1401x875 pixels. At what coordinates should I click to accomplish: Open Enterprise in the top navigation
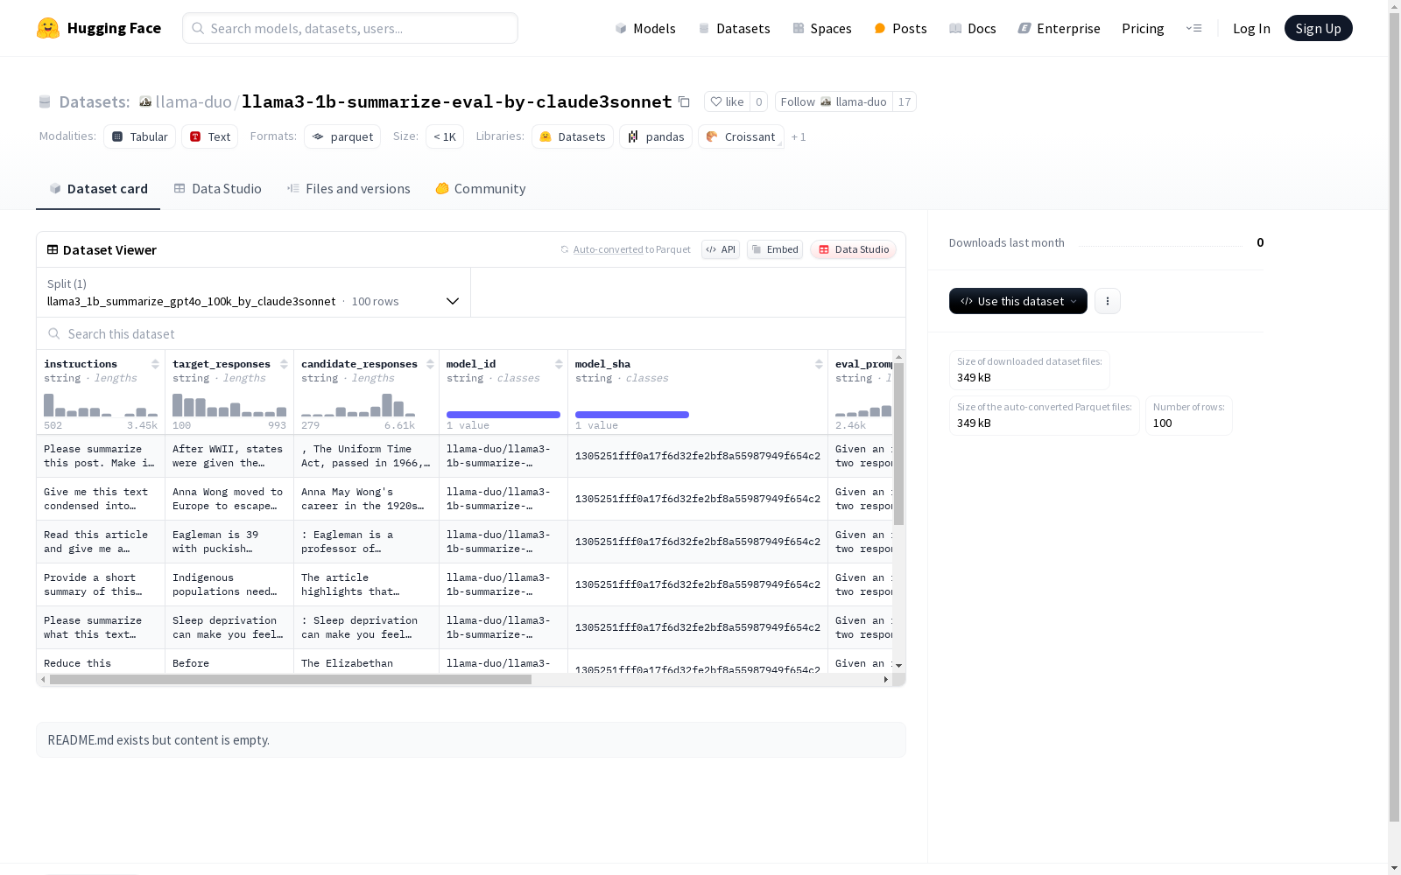(x=1059, y=28)
